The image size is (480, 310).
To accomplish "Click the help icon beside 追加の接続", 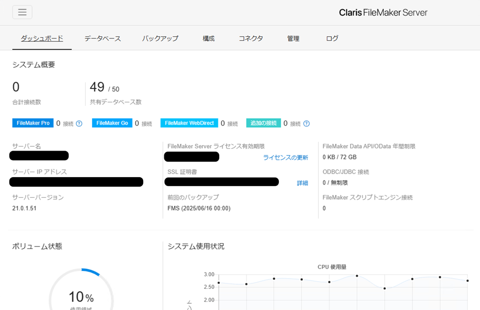I will click(x=306, y=124).
